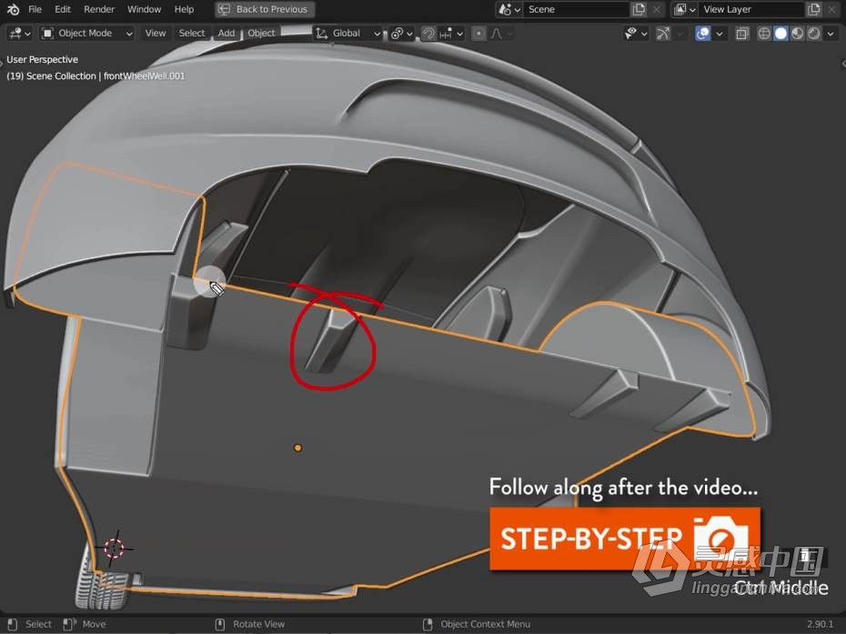Open the pivot point selector
Screen dimensions: 846x634
point(402,34)
